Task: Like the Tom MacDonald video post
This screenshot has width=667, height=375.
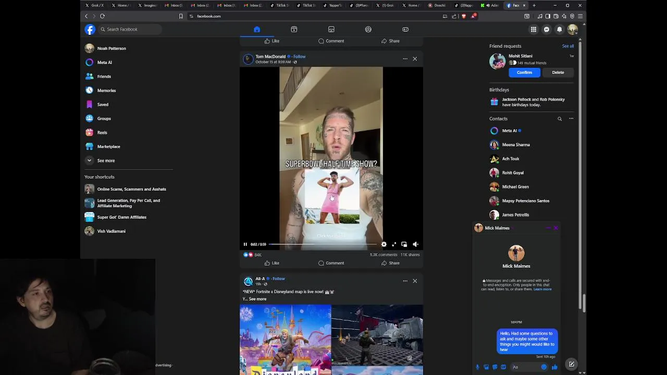Action: coord(271,263)
